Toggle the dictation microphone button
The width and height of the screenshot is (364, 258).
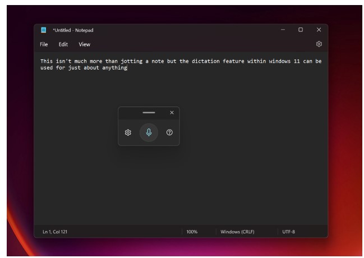(x=149, y=132)
